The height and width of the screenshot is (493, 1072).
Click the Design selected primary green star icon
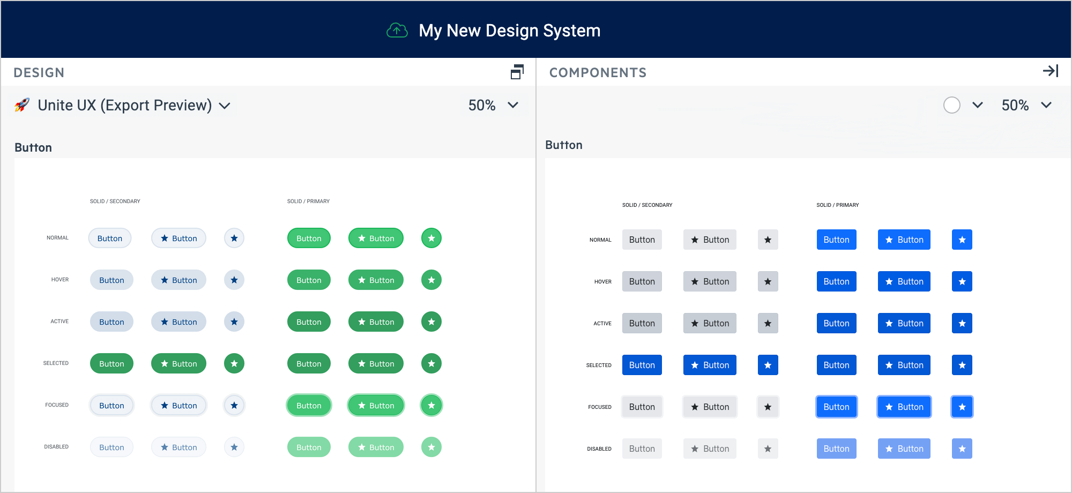(x=431, y=364)
